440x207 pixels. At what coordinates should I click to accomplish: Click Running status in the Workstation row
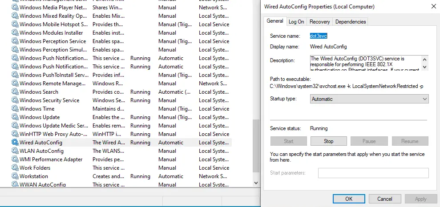pyautogui.click(x=140, y=176)
